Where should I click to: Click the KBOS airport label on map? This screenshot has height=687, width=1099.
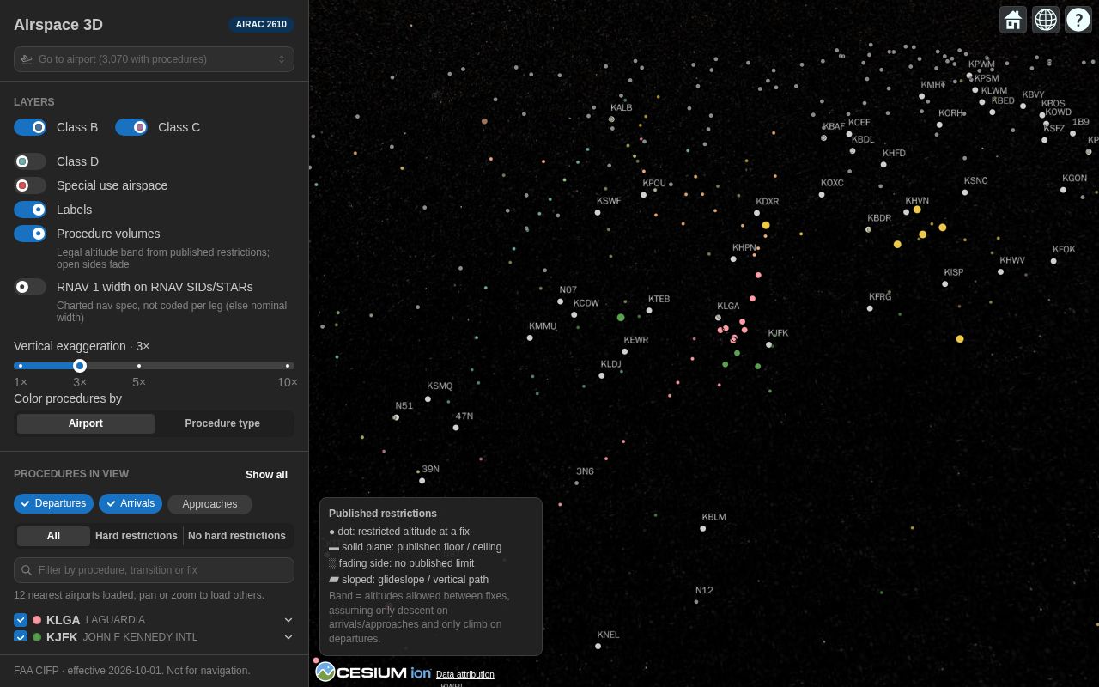tap(1053, 104)
